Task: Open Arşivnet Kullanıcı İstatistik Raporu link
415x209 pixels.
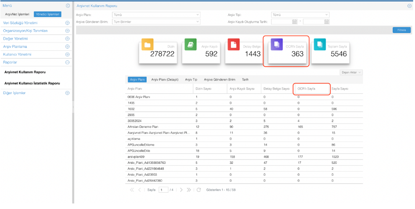Action: point(32,83)
